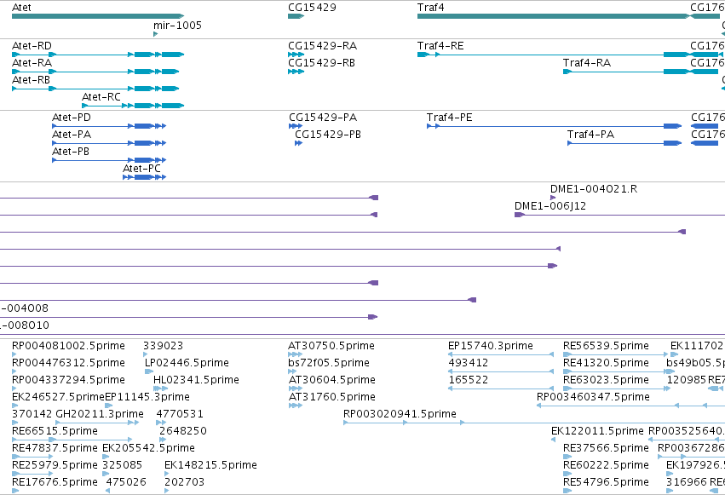Click RE60222.5prime EST
The height and width of the screenshot is (495, 725).
(x=567, y=474)
